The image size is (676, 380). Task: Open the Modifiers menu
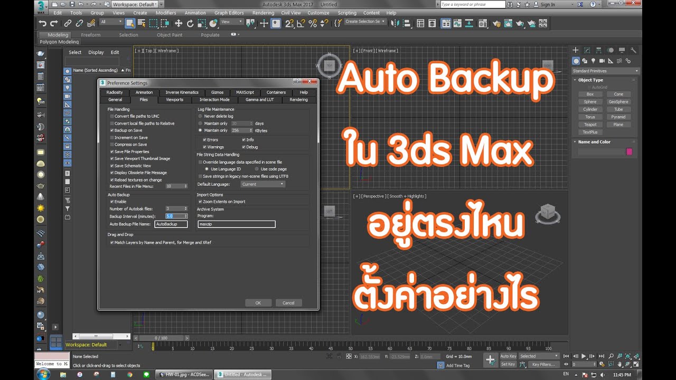coord(166,13)
